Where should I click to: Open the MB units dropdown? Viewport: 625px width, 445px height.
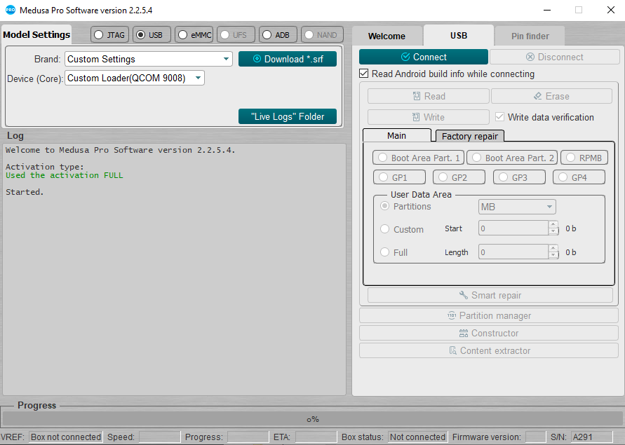point(517,207)
